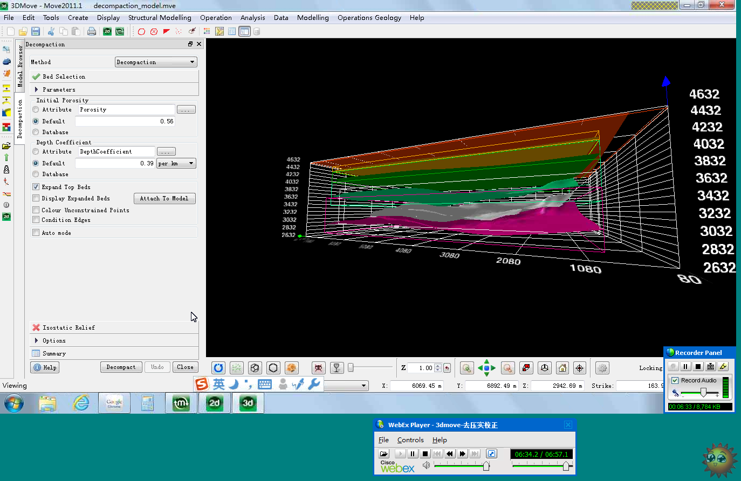Image resolution: width=741 pixels, height=481 pixels.
Task: Click the red circle-with-X deselect icon
Action: [x=154, y=31]
